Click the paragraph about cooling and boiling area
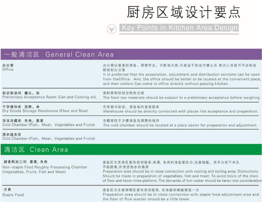The image size is (262, 202). 182,176
